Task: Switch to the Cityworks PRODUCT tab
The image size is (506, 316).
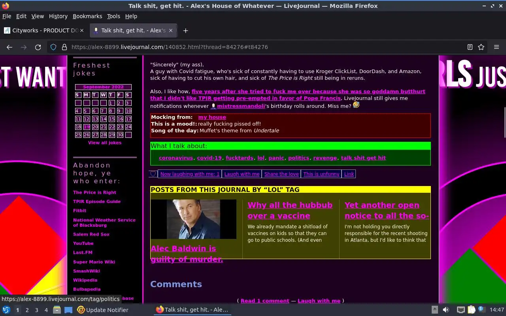Action: pos(44,30)
